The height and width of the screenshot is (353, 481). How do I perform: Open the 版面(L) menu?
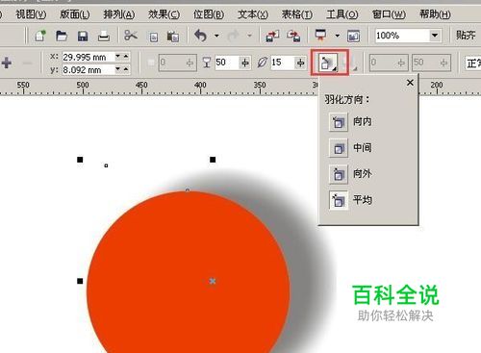point(75,14)
